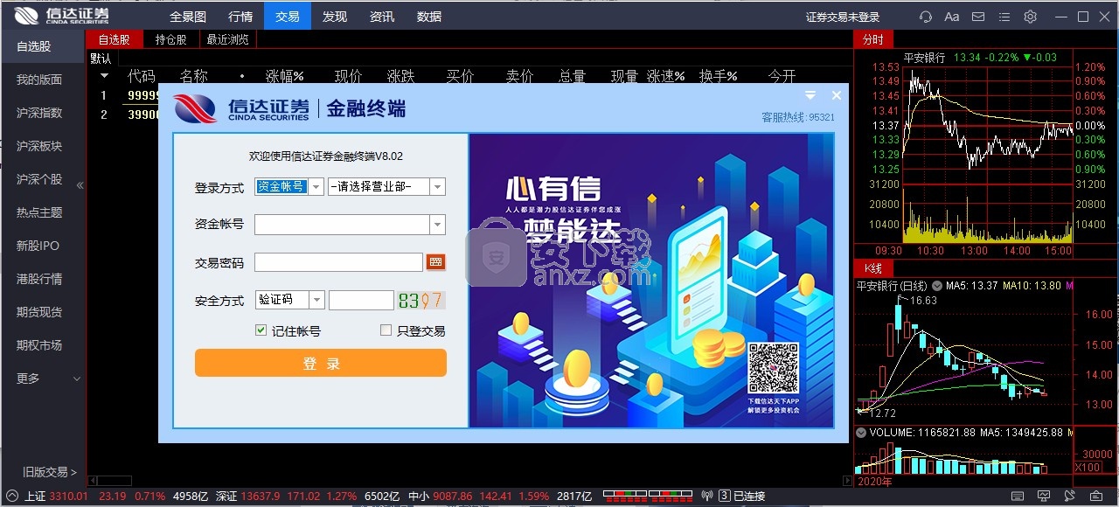The height and width of the screenshot is (507, 1119).
Task: Switch to the 持仓股 tab
Action: click(x=171, y=39)
